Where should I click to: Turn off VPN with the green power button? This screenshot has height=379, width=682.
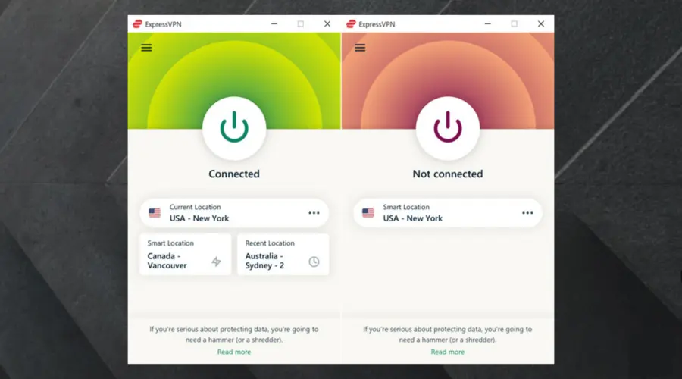pyautogui.click(x=234, y=128)
